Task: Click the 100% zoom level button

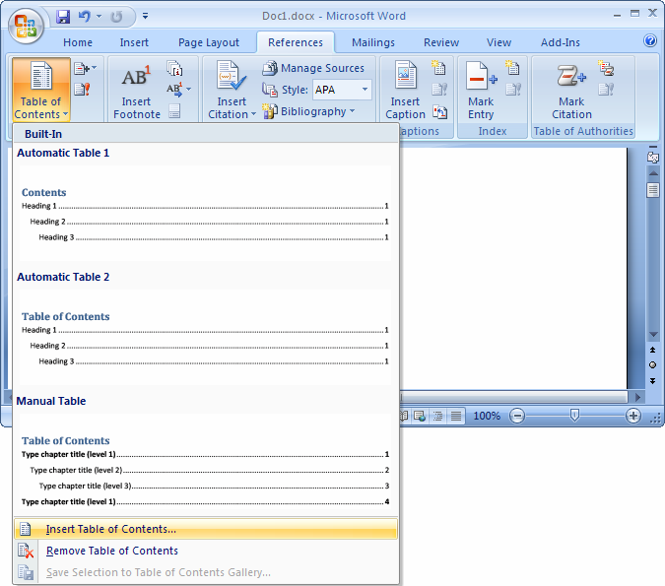Action: click(x=487, y=416)
